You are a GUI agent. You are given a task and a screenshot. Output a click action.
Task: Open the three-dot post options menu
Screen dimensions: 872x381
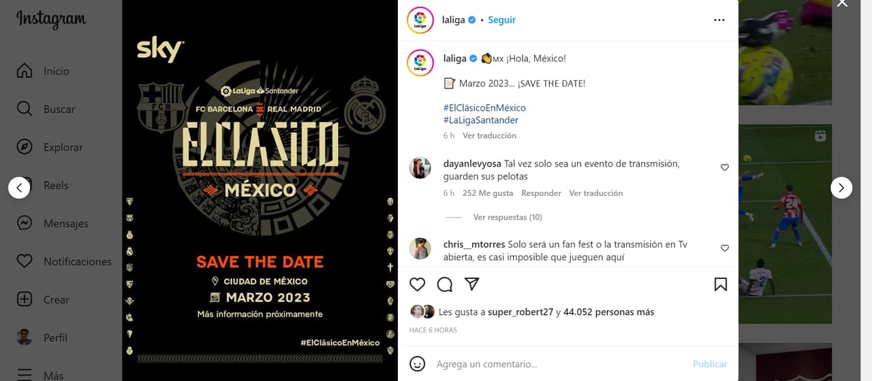pyautogui.click(x=719, y=20)
